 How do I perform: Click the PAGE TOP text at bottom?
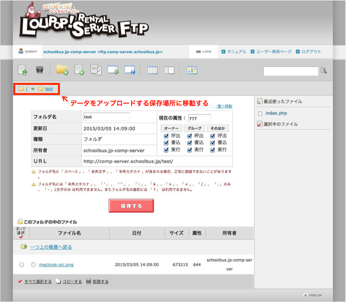[x=316, y=295]
